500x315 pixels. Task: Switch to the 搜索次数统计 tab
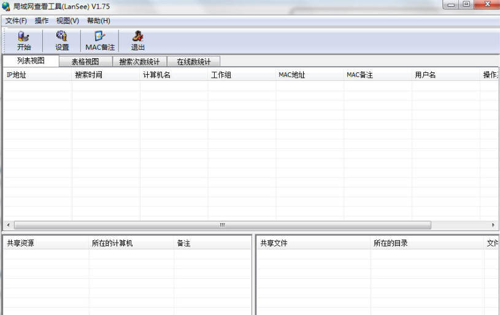(139, 61)
